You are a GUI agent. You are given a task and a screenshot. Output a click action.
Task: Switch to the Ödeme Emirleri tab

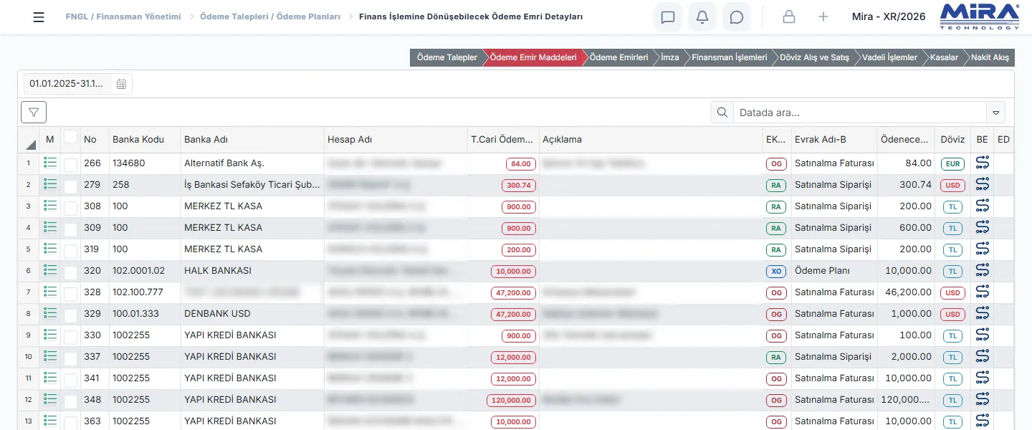pos(618,57)
